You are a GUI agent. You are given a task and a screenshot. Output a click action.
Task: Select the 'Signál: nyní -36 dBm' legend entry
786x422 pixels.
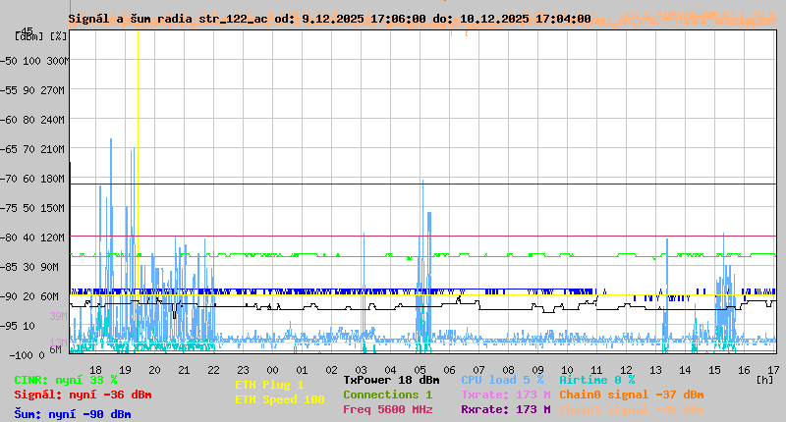[83, 395]
